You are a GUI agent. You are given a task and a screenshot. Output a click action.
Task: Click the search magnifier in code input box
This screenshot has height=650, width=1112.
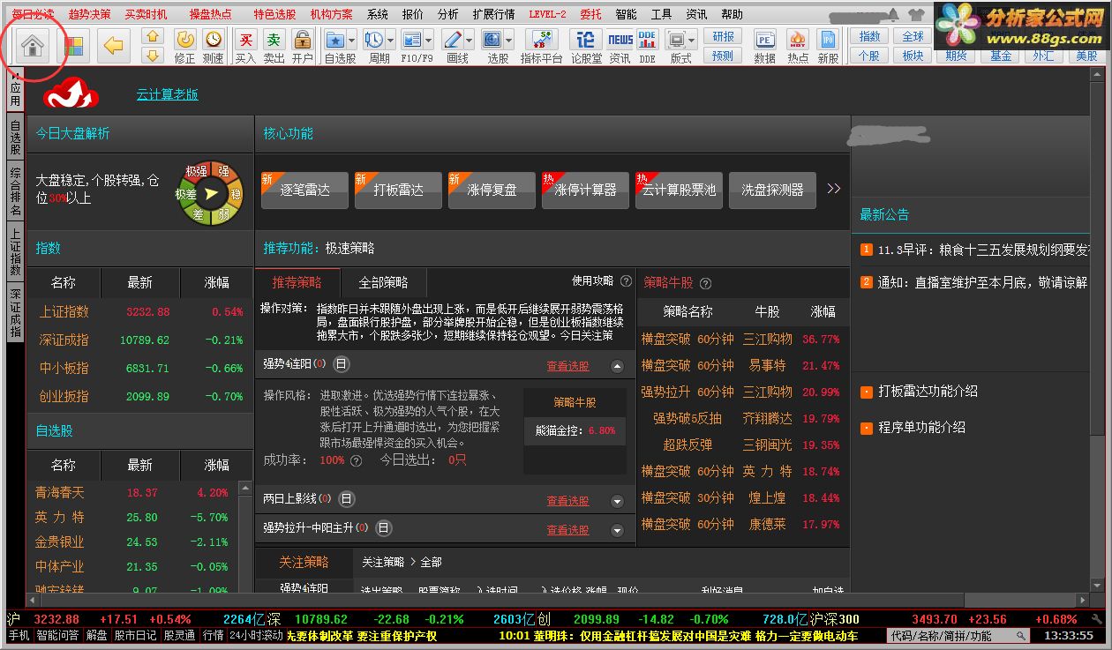tap(1021, 635)
